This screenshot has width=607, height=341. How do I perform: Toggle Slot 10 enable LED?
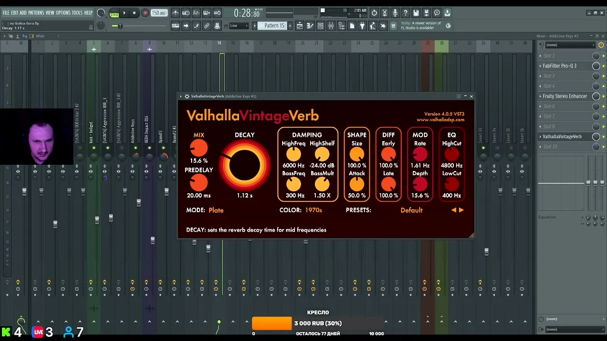(603, 147)
